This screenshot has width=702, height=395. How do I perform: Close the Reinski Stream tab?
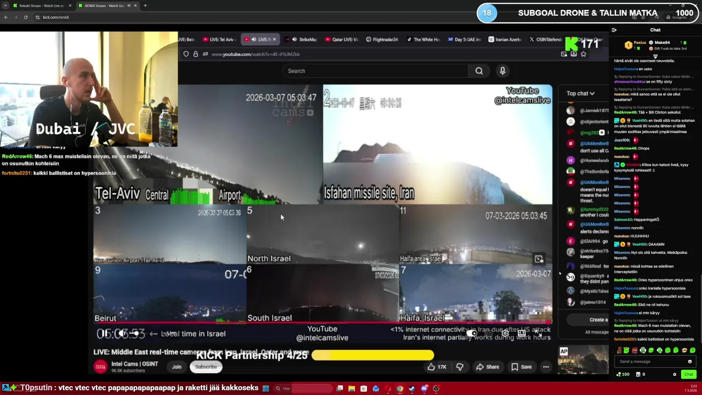70,5
